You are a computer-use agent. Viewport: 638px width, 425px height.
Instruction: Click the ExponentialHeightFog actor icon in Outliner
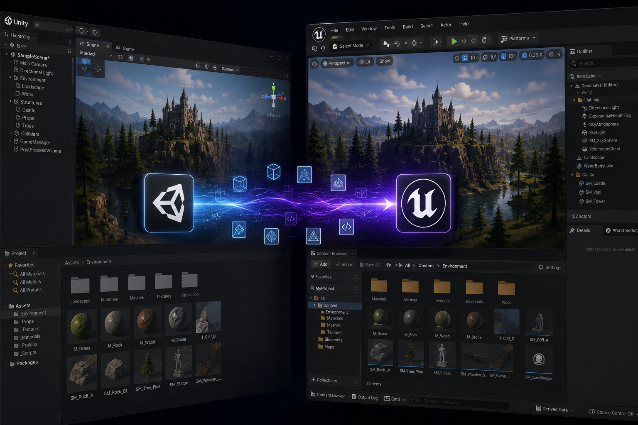point(584,116)
